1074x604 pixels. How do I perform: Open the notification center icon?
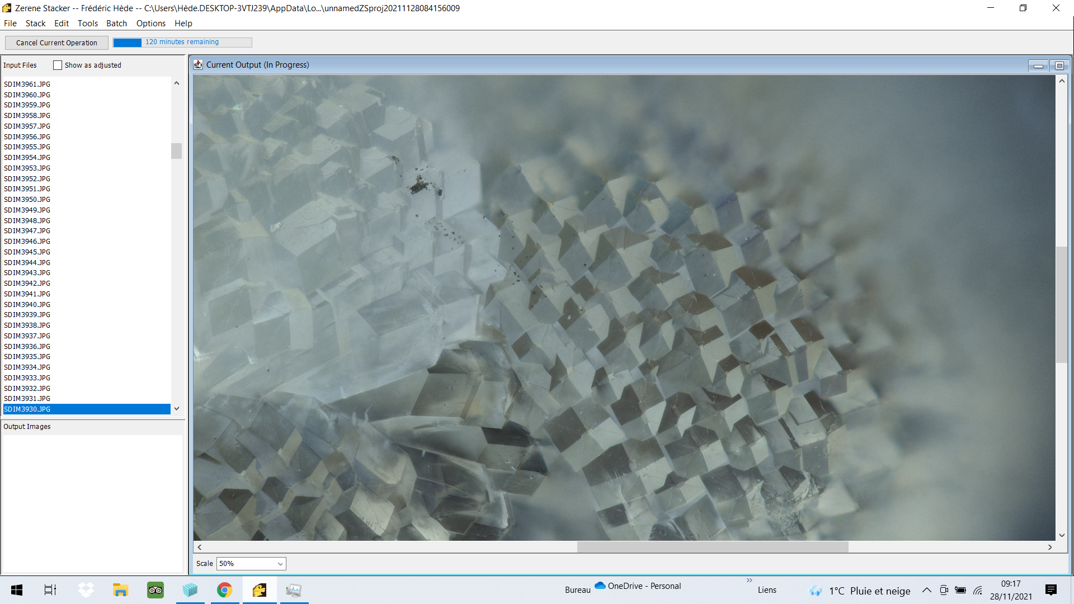click(1051, 590)
